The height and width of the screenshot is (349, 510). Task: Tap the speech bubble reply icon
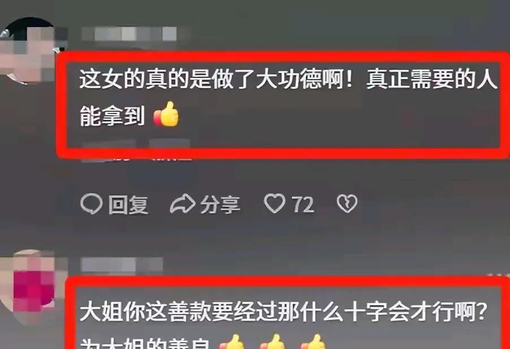[x=92, y=204]
